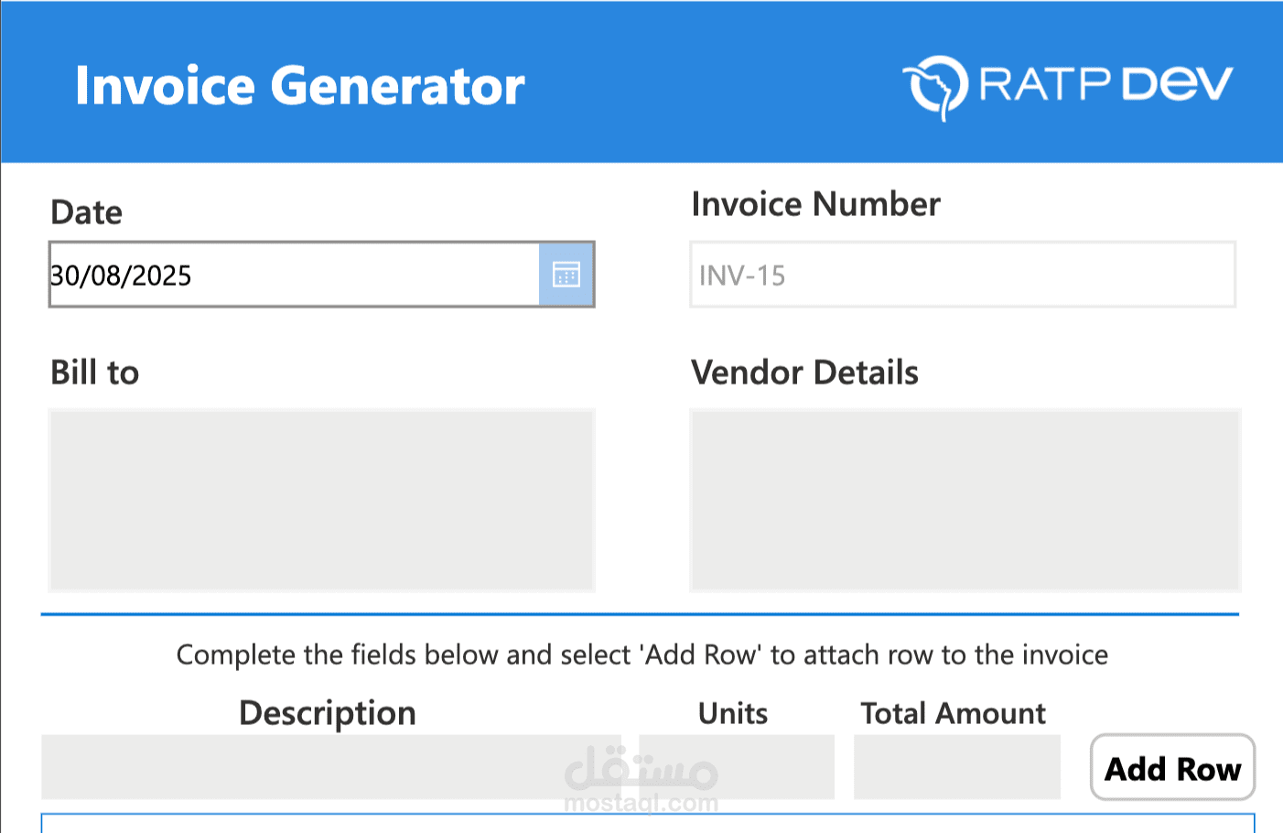Click the Total Amount field

click(x=955, y=767)
